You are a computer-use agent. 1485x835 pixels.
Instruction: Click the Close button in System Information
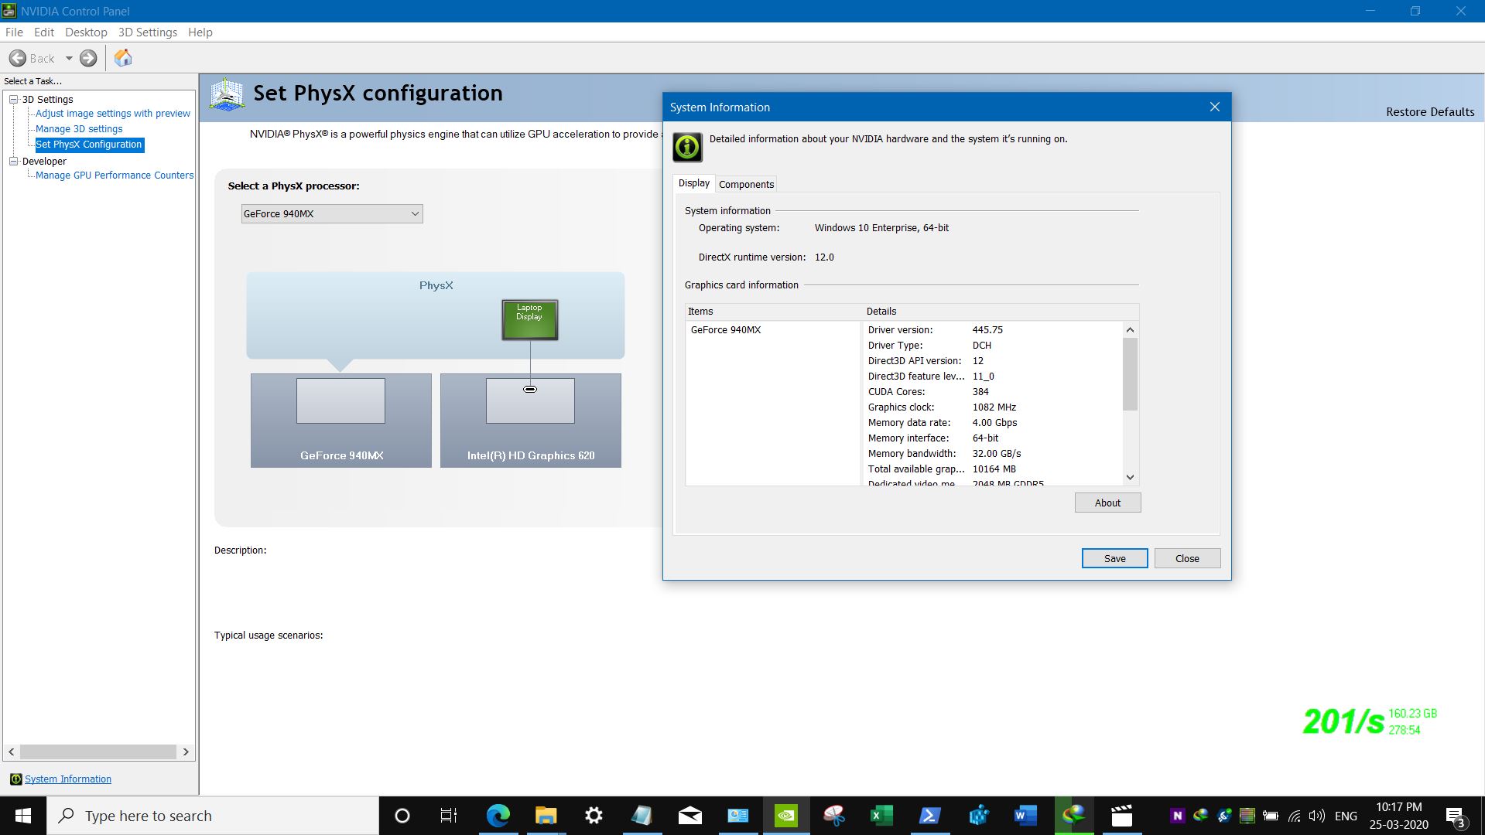click(x=1187, y=558)
